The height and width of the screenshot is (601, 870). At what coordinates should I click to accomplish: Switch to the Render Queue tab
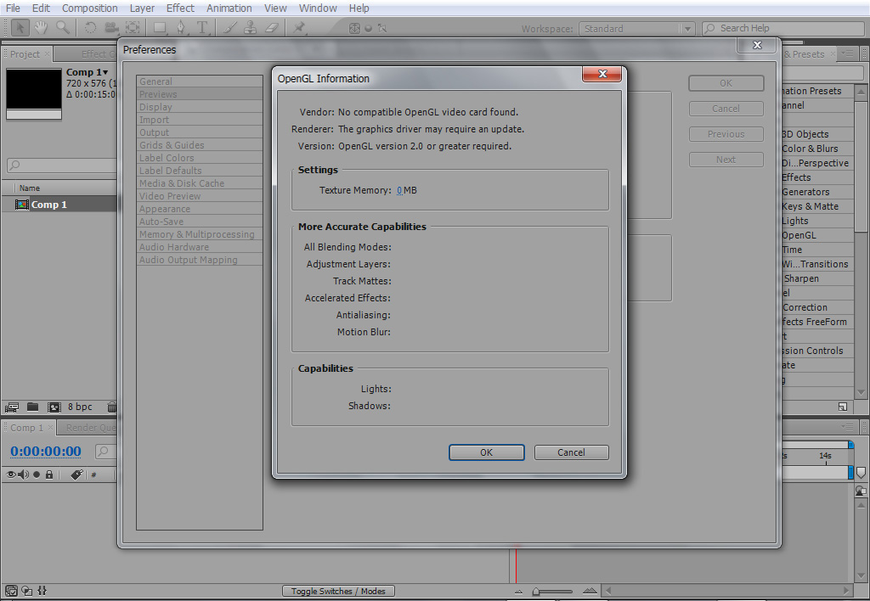pyautogui.click(x=88, y=428)
